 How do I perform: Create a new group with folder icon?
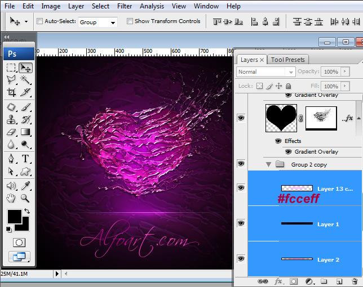pyautogui.click(x=324, y=281)
